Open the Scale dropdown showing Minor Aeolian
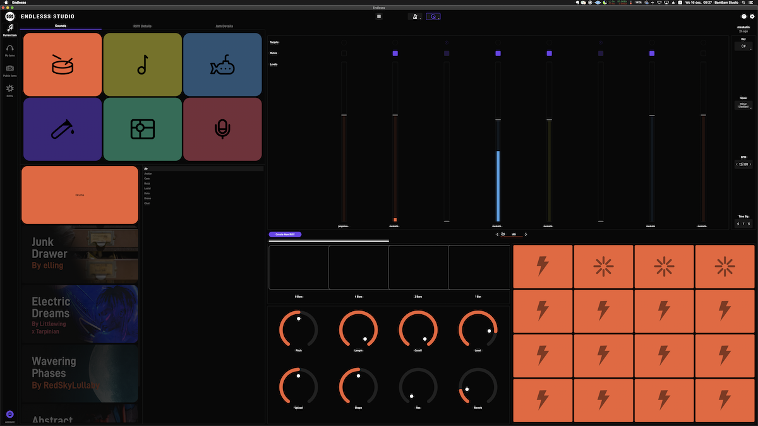 (743, 105)
